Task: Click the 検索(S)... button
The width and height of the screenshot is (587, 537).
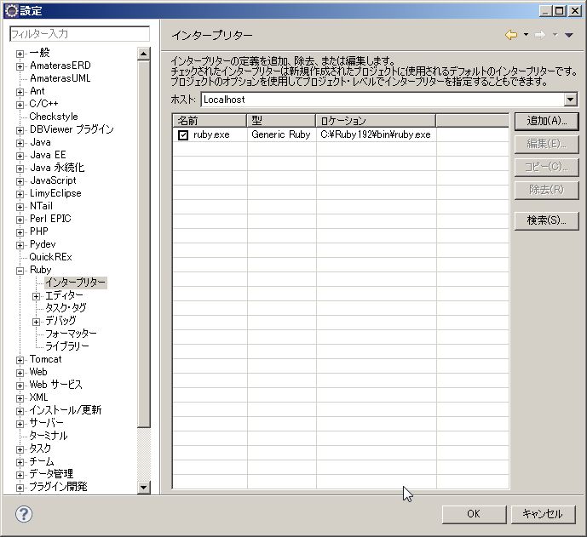Action: [547, 220]
